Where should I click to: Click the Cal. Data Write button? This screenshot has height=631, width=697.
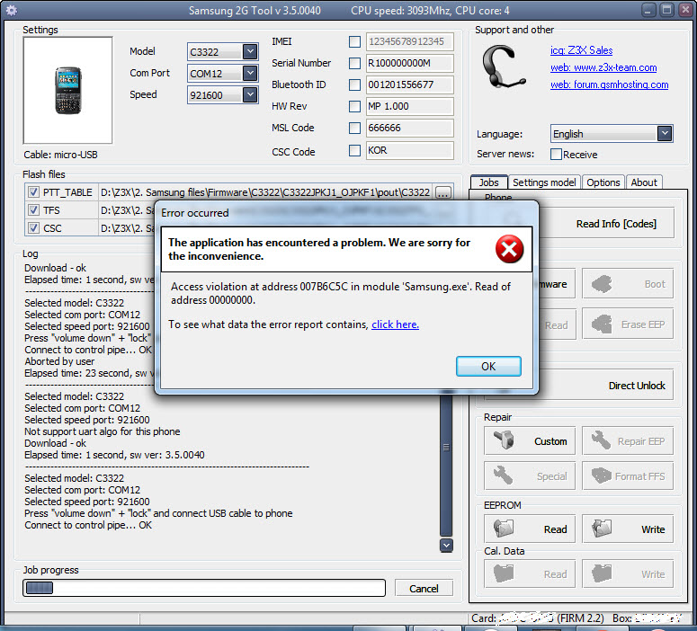click(x=628, y=574)
